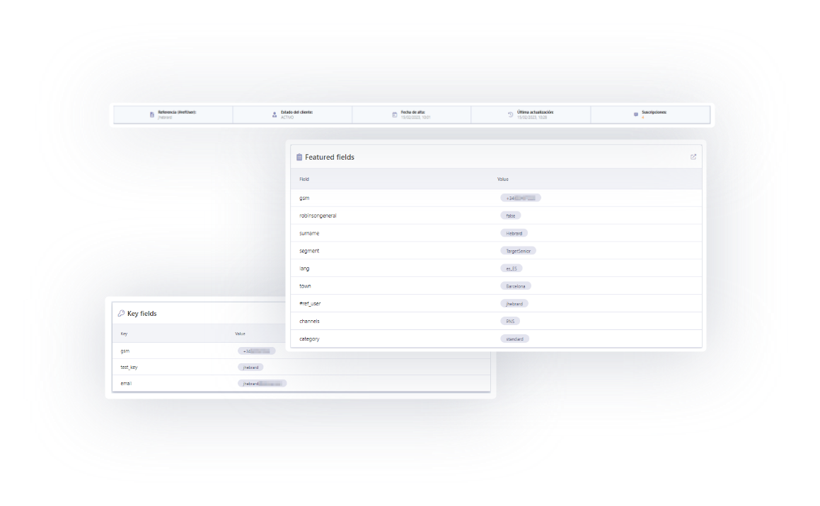820x506 pixels.
Task: Click the false badge for robinsongeneral
Action: point(510,215)
